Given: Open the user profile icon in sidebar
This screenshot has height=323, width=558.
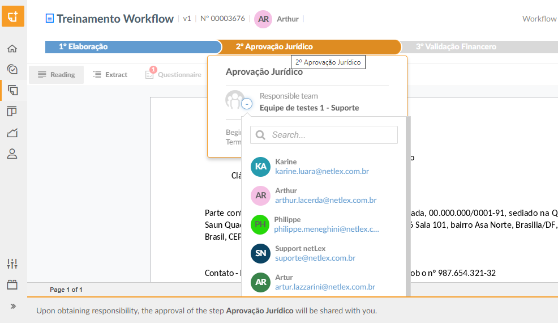Looking at the screenshot, I should (12, 154).
